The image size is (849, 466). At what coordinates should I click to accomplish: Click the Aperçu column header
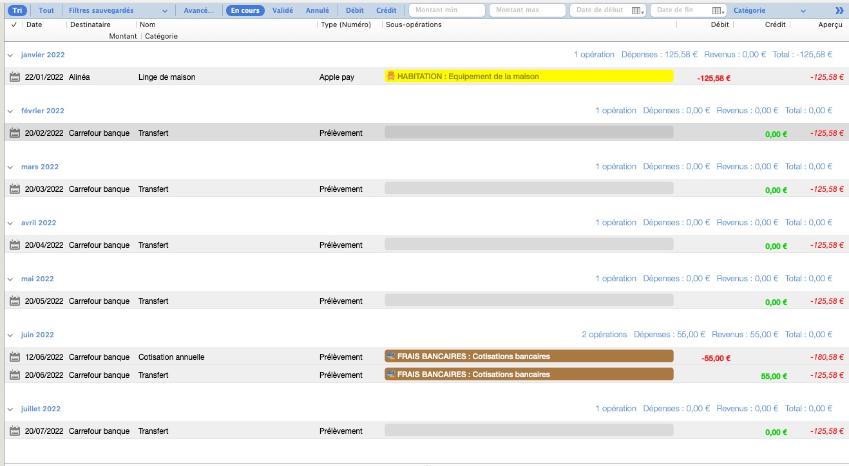click(x=830, y=24)
